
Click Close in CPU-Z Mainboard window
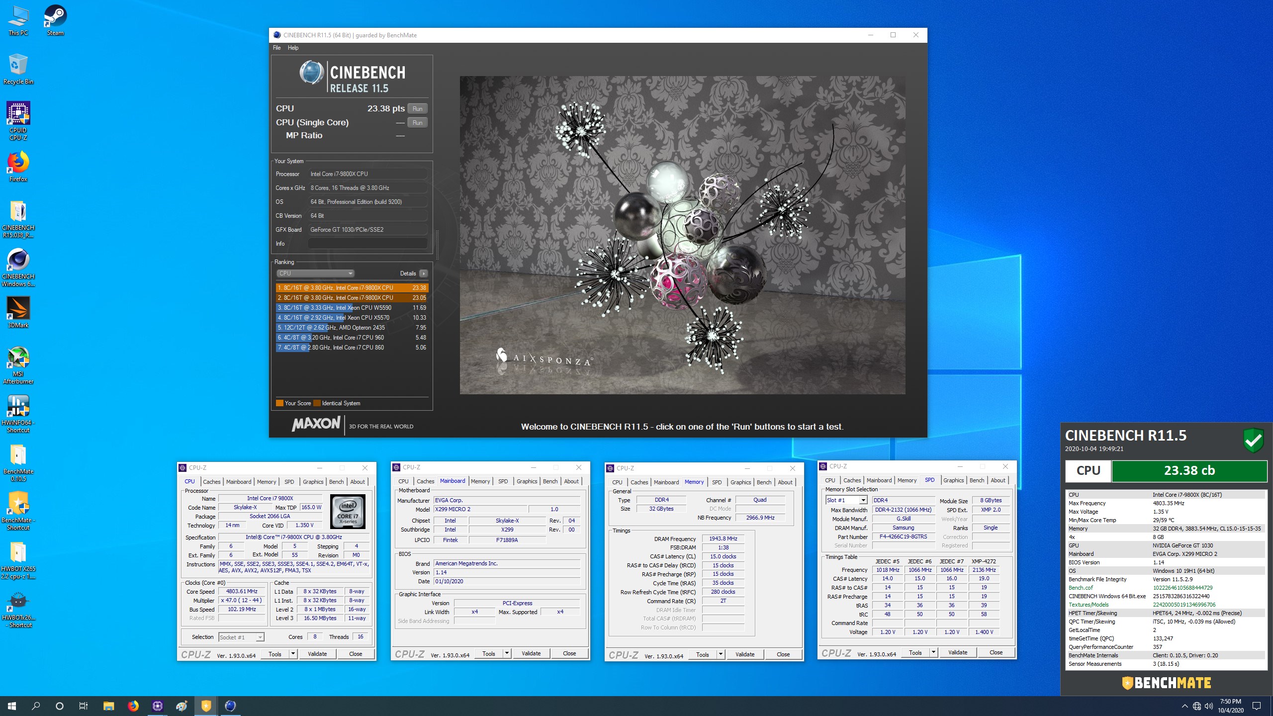pyautogui.click(x=569, y=654)
